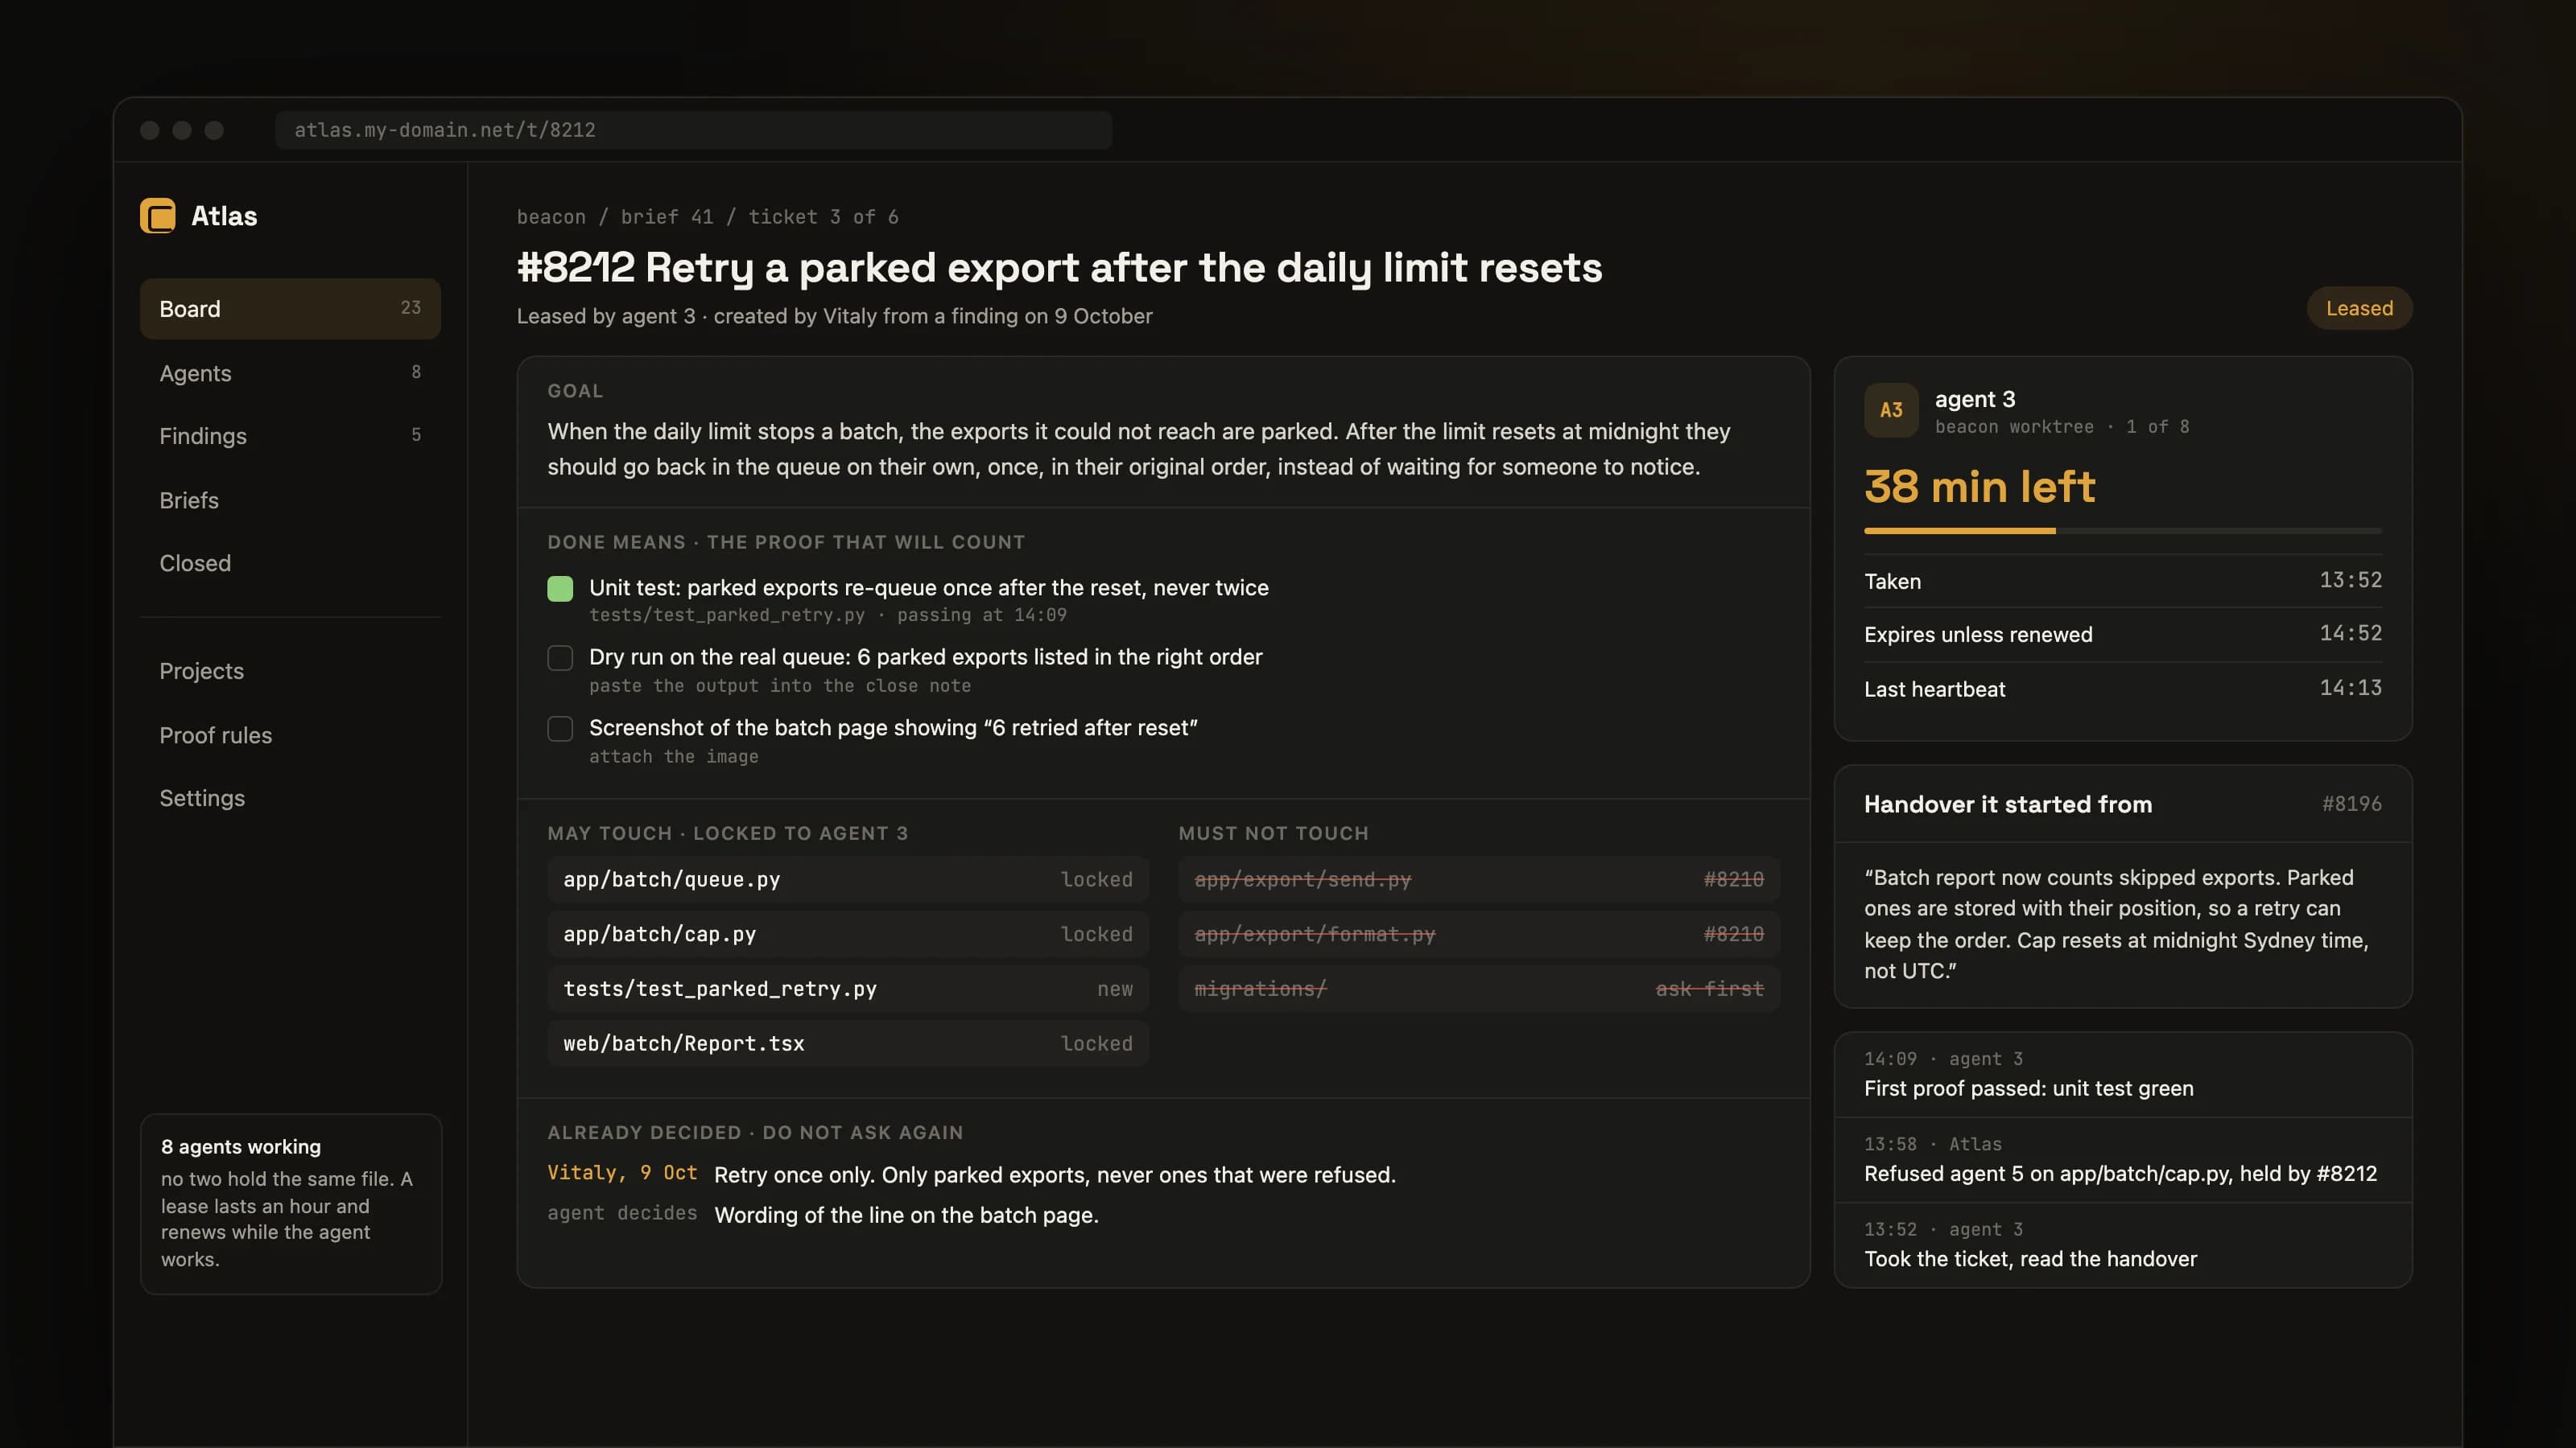
Task: Click the address bar URL field
Action: tap(693, 130)
